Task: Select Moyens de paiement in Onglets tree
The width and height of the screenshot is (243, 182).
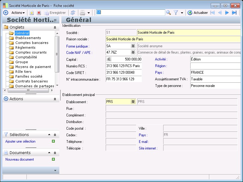Action: click(x=33, y=67)
